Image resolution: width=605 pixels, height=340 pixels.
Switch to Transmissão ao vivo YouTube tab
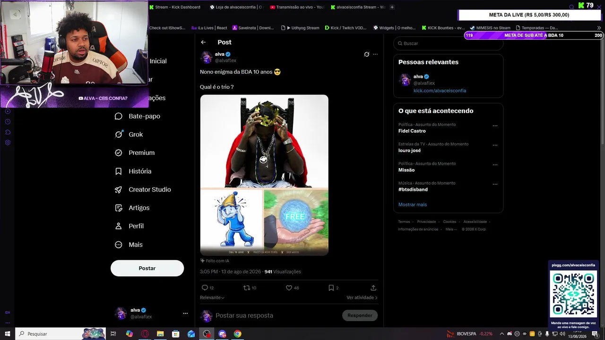pyautogui.click(x=297, y=7)
